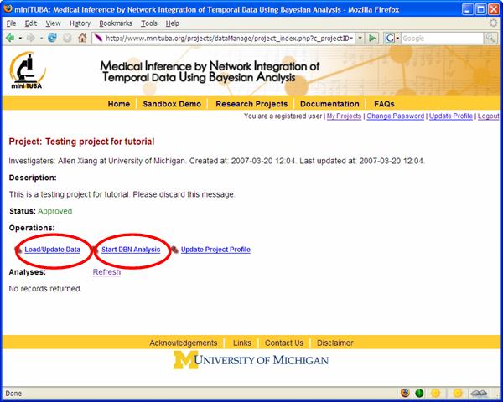The width and height of the screenshot is (503, 402).
Task: Open the File menu
Action: [11, 23]
